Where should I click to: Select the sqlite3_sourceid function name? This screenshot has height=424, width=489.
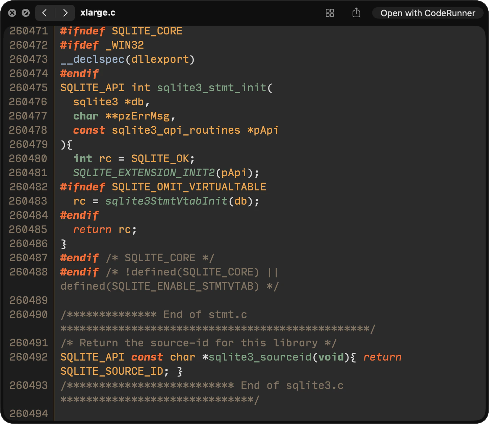coord(260,357)
